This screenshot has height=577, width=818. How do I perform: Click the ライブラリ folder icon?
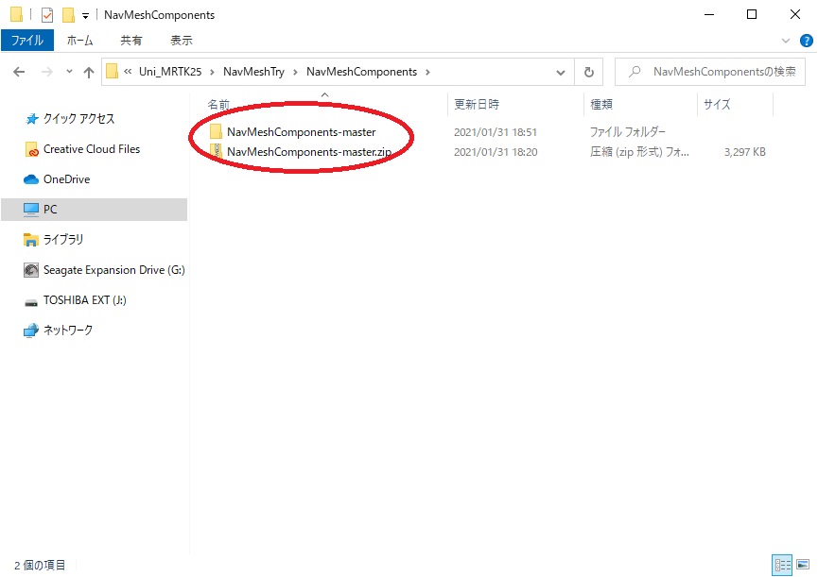(x=31, y=240)
